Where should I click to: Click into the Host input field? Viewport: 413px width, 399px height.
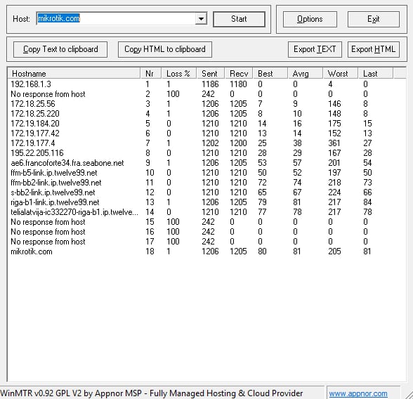click(116, 19)
